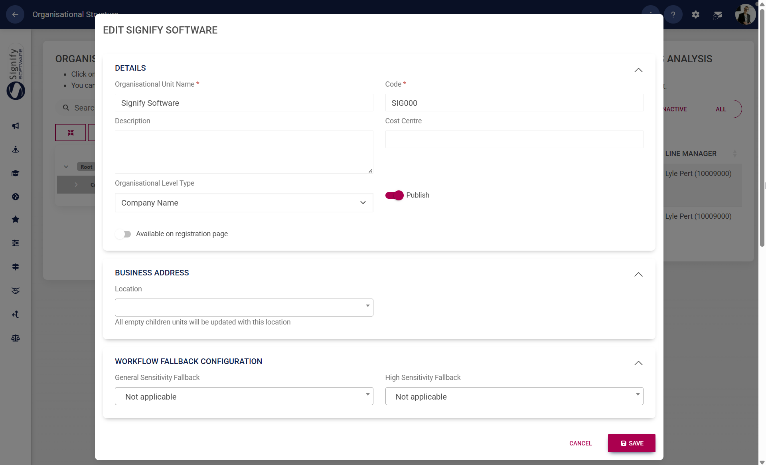This screenshot has height=465, width=766.
Task: Open the balance scale sidebar icon
Action: point(16,338)
